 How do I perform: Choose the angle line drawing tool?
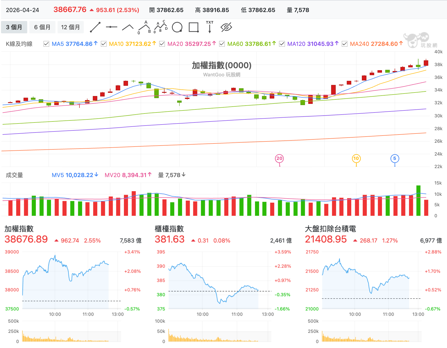pyautogui.click(x=128, y=27)
